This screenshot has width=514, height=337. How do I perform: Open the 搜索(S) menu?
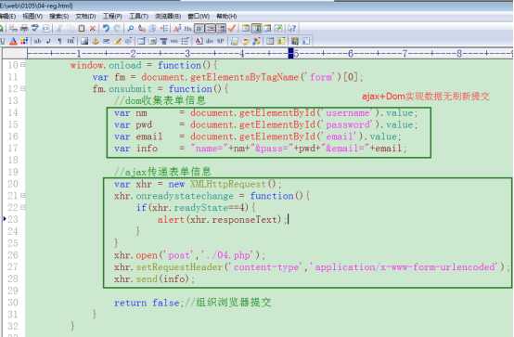pos(59,16)
